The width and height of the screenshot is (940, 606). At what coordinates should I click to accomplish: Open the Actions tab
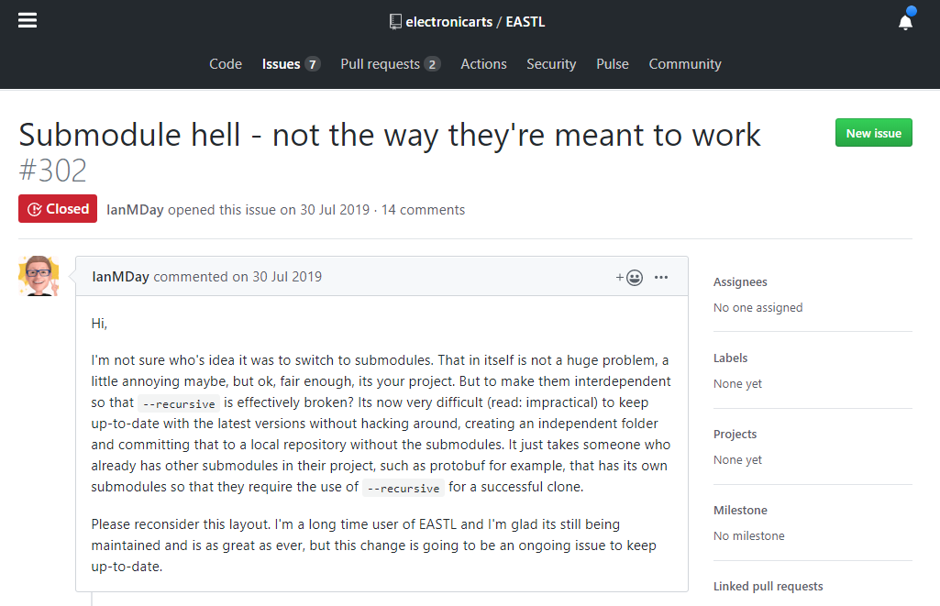click(x=483, y=64)
